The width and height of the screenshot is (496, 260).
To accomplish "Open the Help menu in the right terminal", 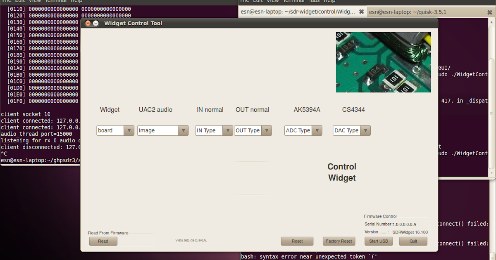I will [x=329, y=1].
